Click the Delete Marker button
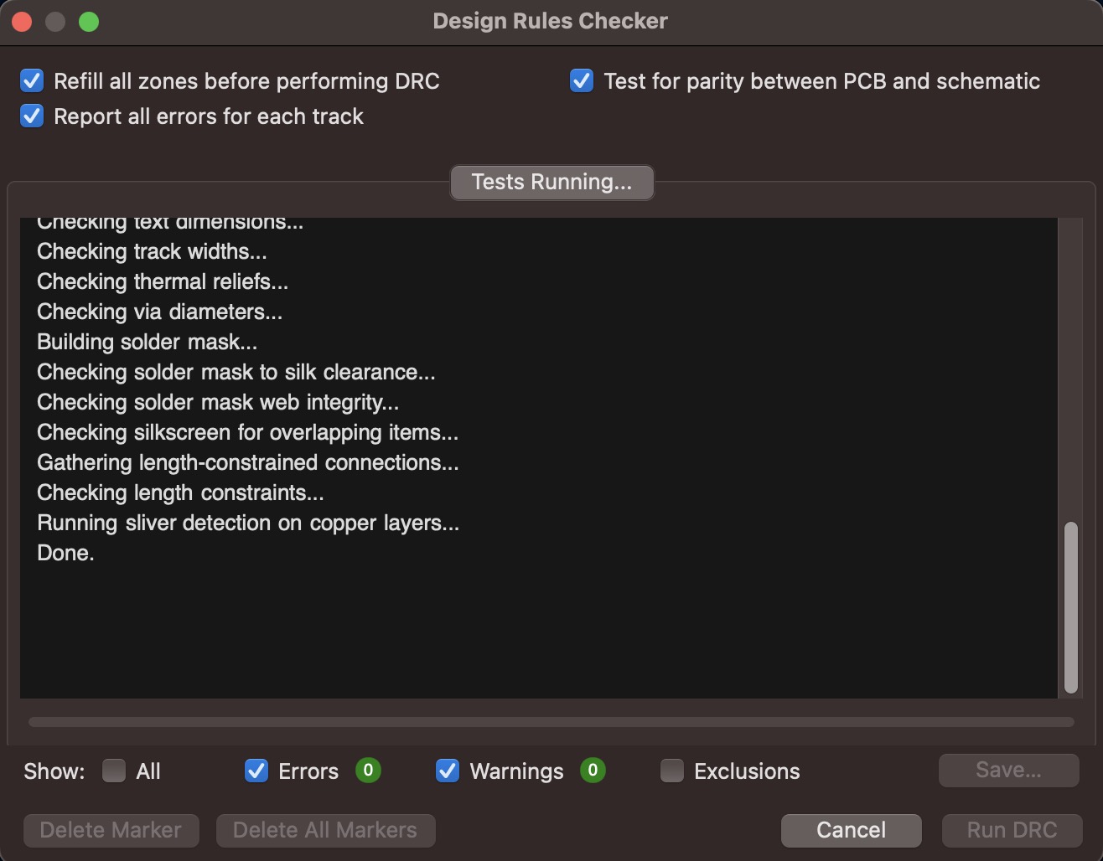The image size is (1103, 861). [111, 830]
